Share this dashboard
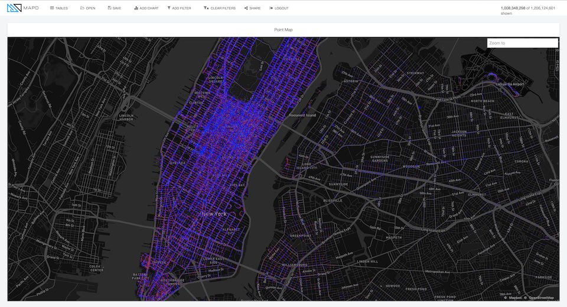This screenshot has height=307, width=567. coord(252,8)
